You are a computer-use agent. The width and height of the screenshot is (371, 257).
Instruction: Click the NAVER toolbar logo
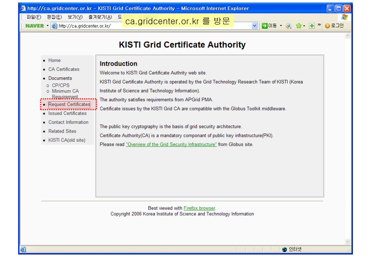(x=34, y=26)
